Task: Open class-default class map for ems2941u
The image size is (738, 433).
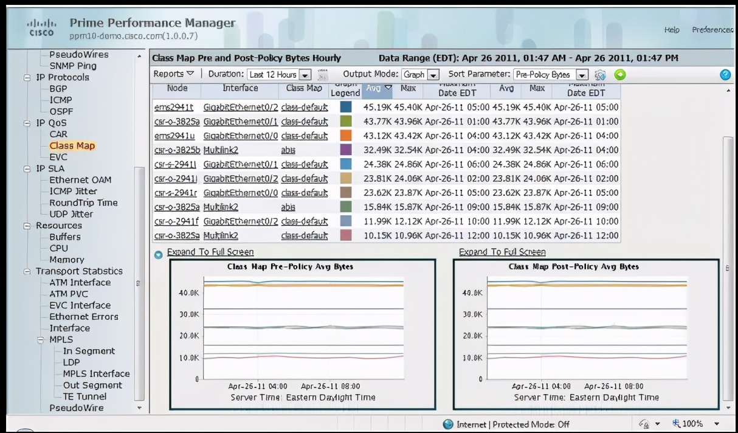Action: tap(305, 136)
